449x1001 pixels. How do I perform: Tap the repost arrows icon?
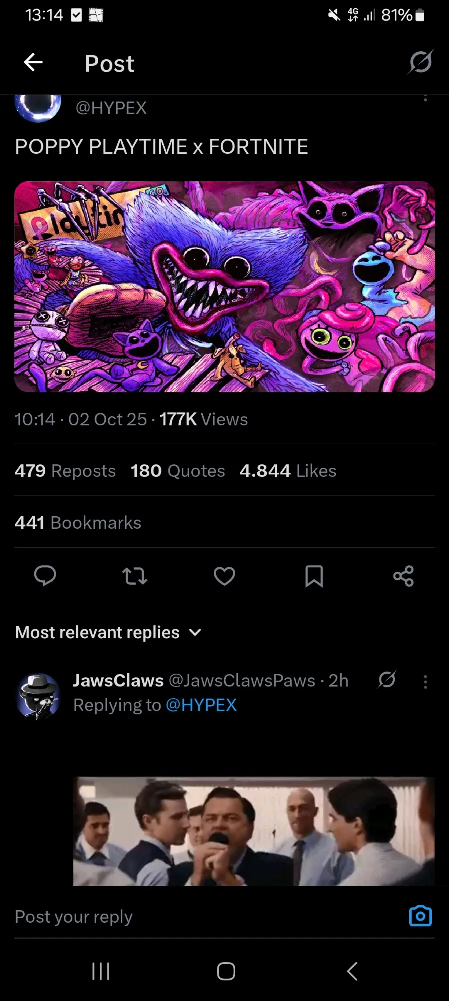tap(135, 576)
